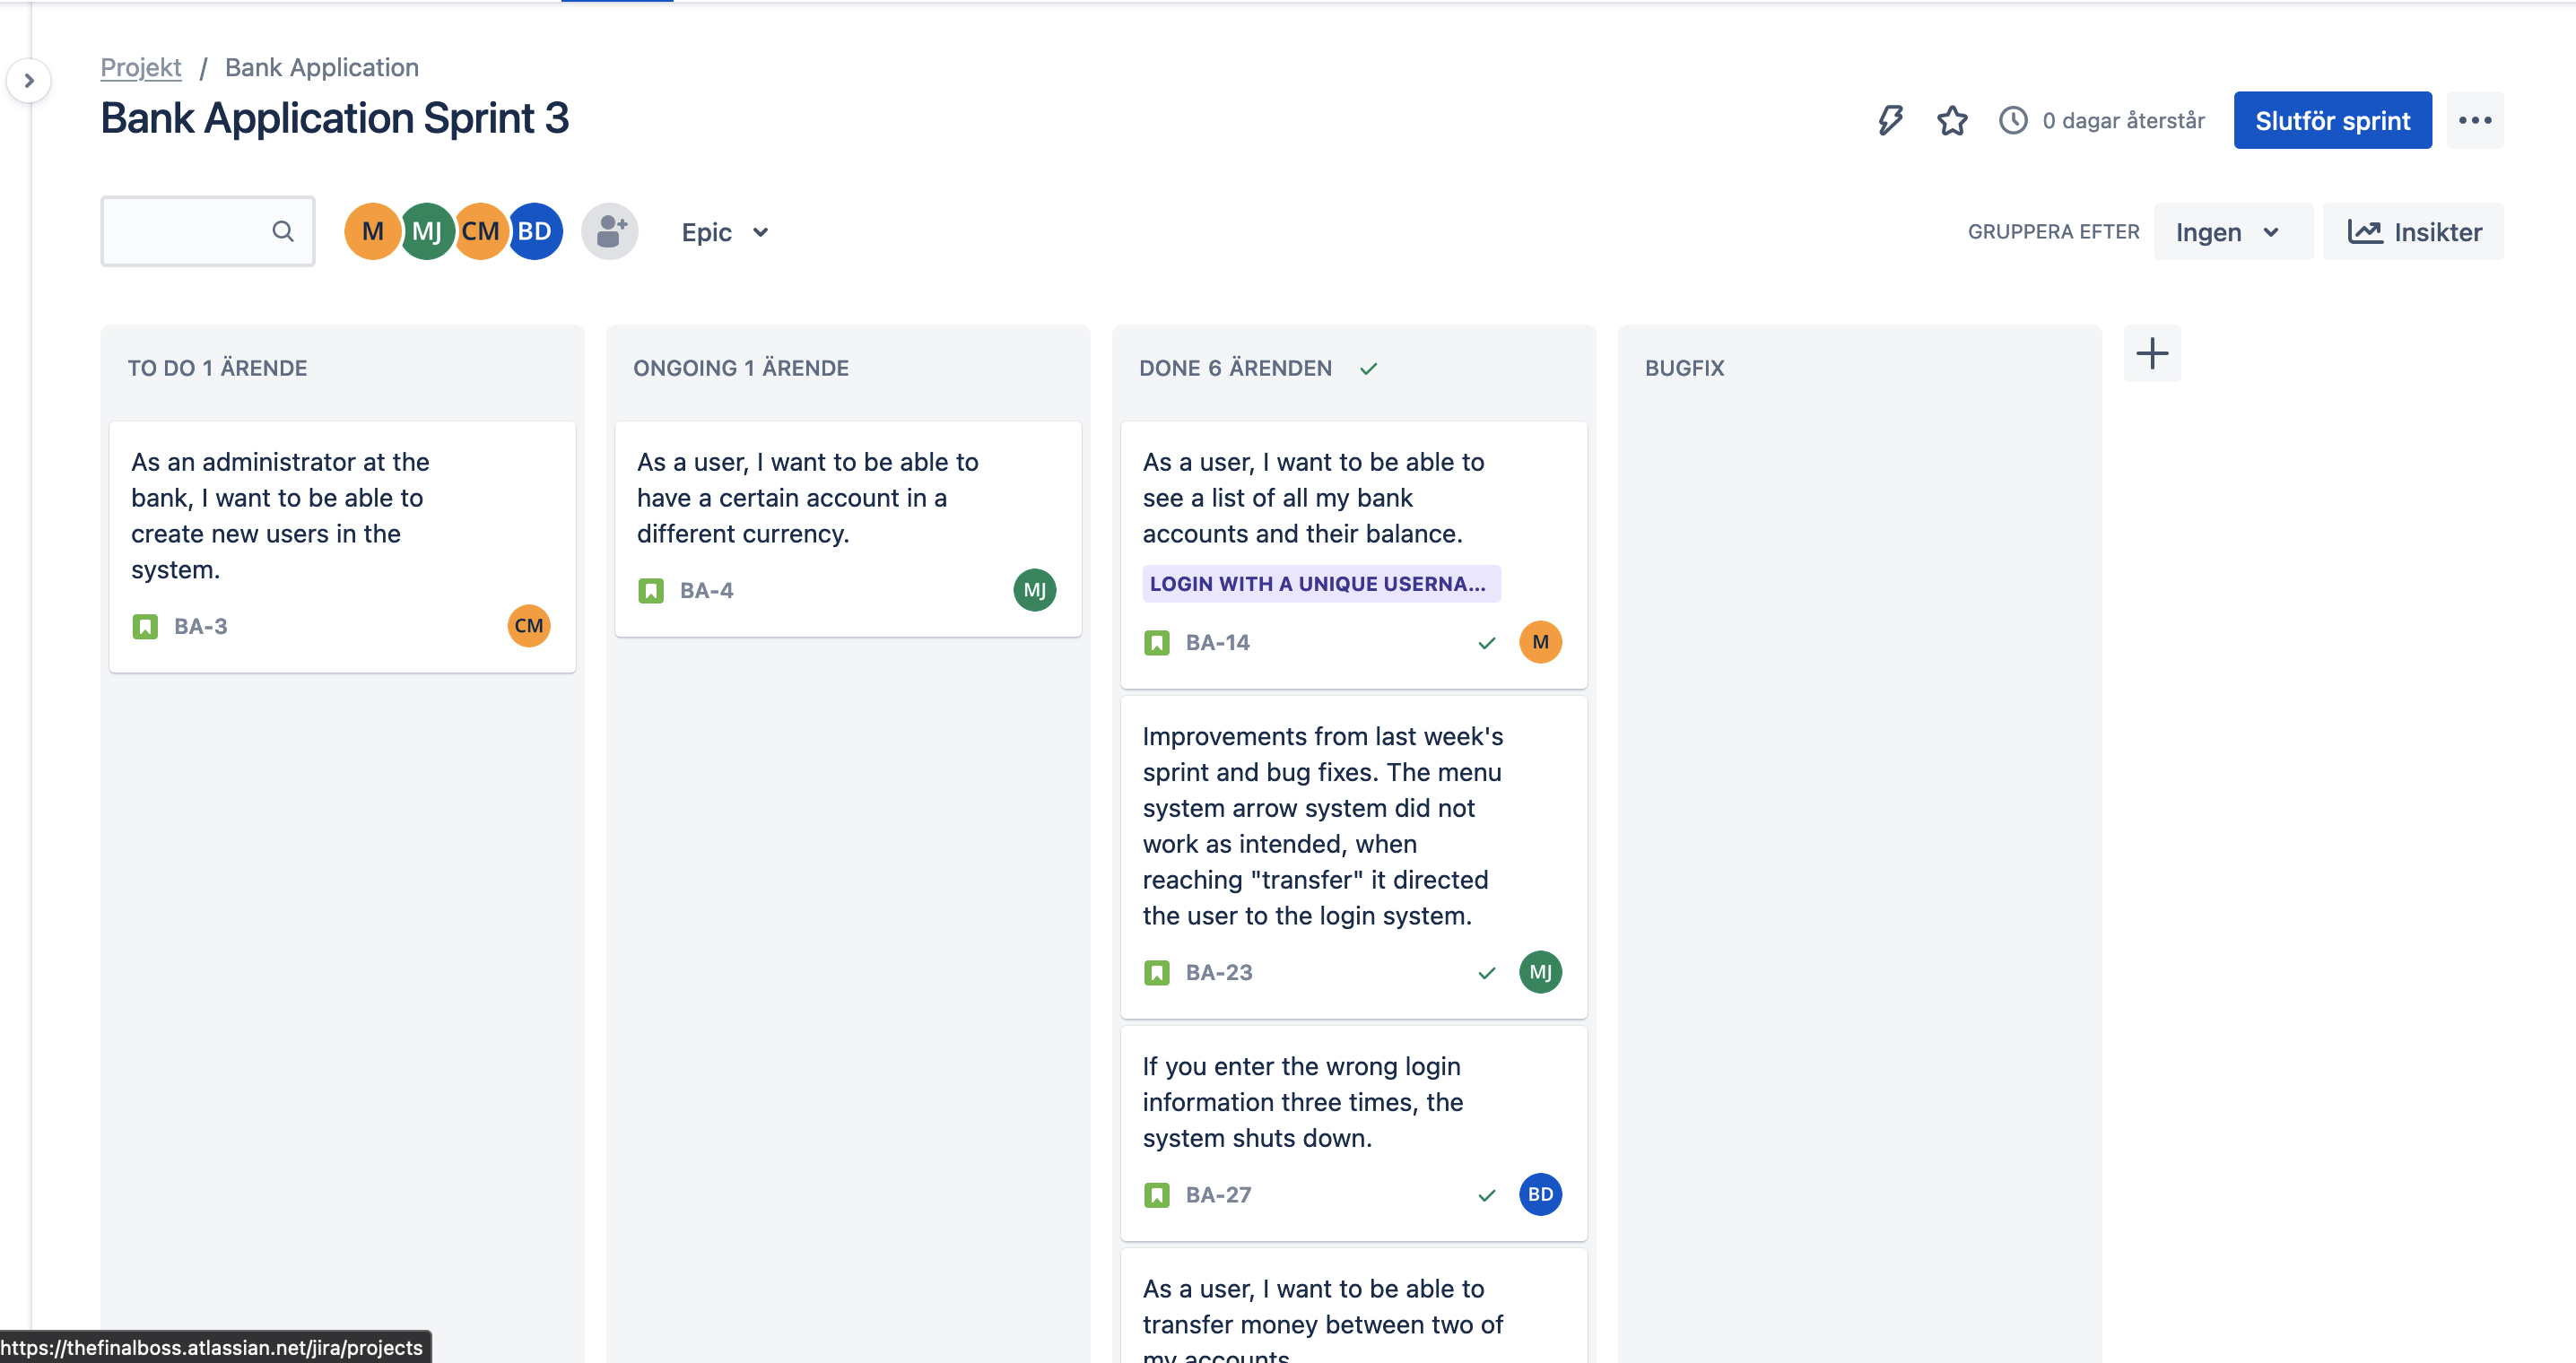Open the Ingen group-by dropdown
The height and width of the screenshot is (1363, 2576).
(2232, 232)
